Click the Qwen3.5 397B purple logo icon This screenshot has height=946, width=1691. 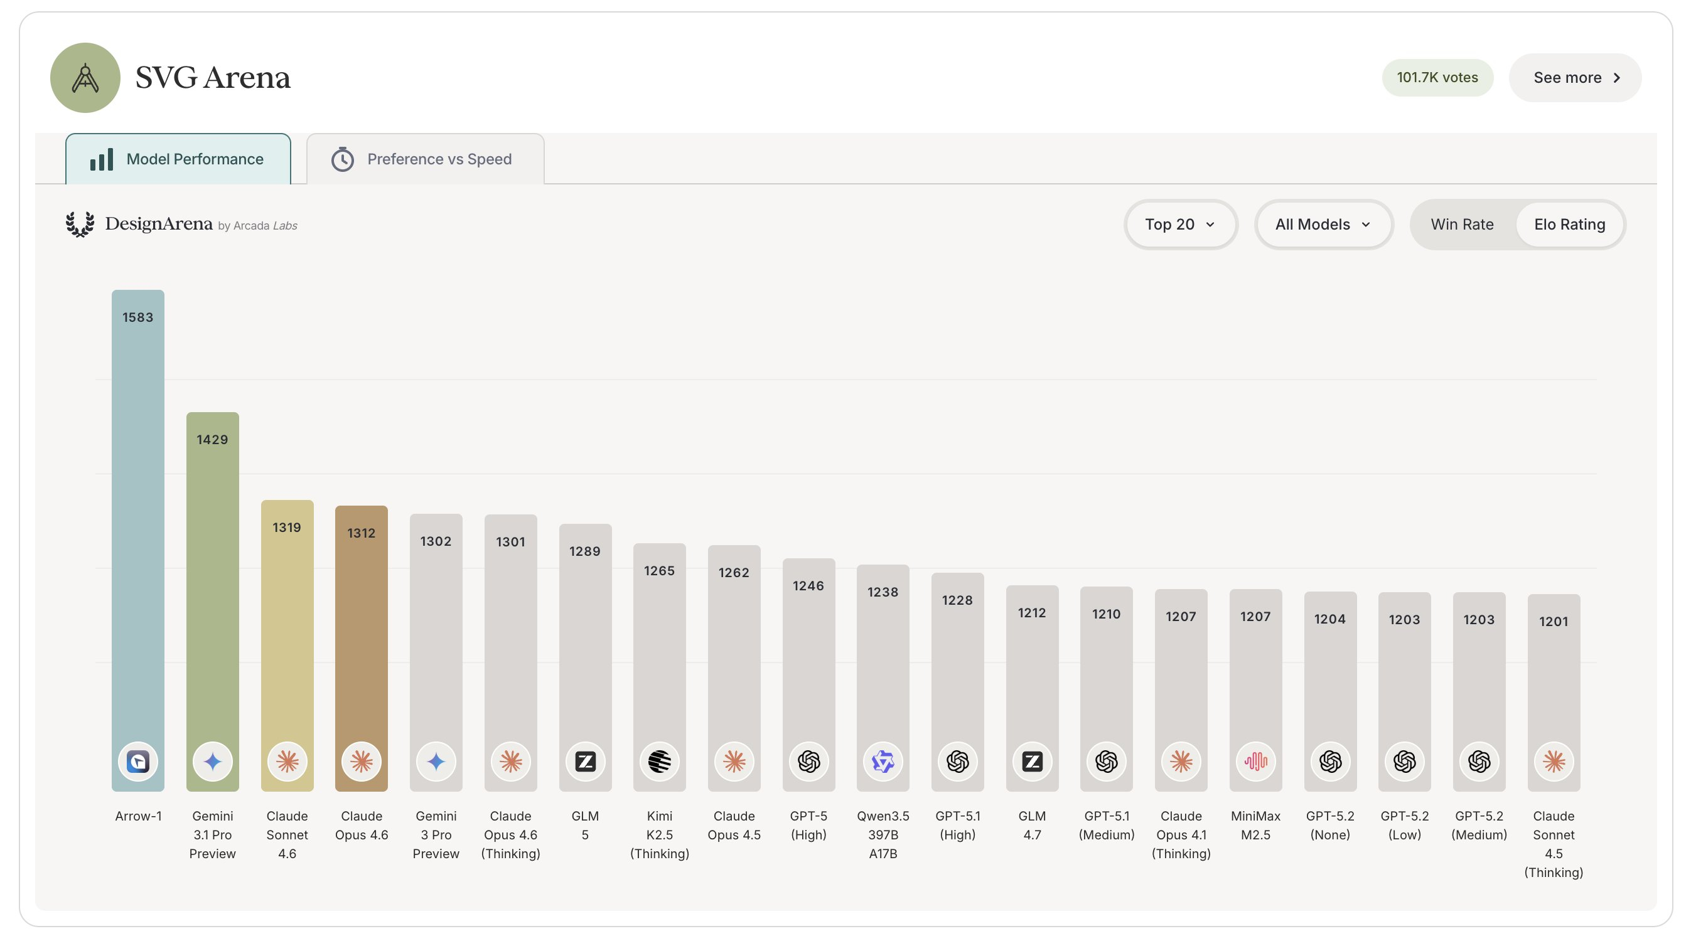coord(883,762)
